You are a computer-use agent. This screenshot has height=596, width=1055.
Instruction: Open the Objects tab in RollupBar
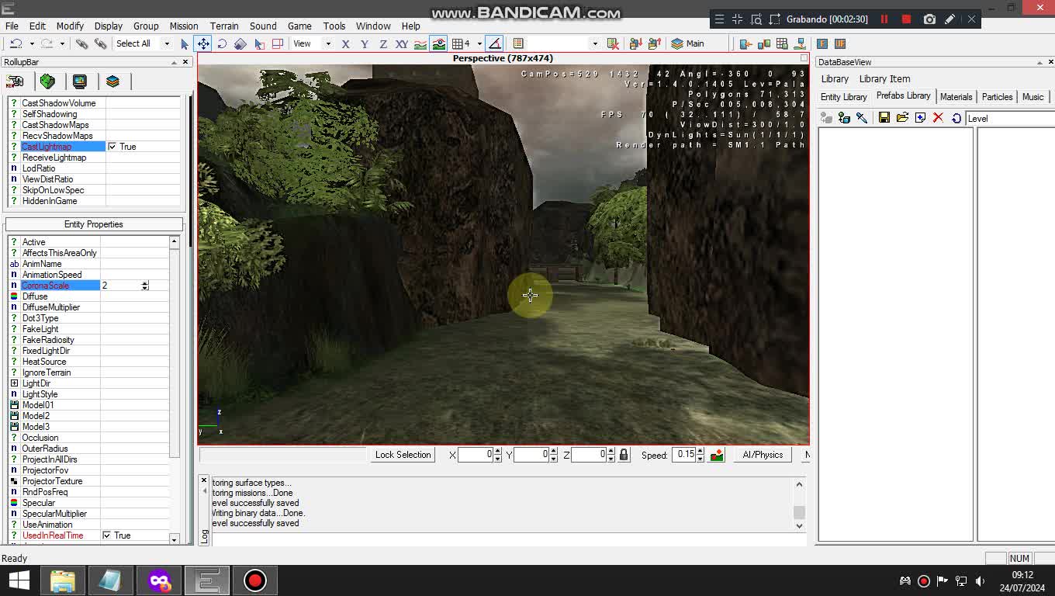click(15, 81)
